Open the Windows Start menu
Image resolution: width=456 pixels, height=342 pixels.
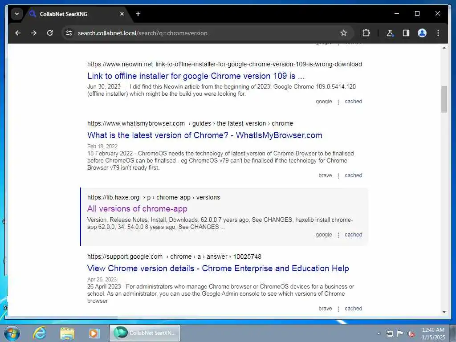pyautogui.click(x=12, y=333)
